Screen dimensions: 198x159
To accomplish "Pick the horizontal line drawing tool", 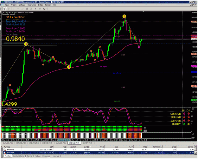I will pos(18,9).
